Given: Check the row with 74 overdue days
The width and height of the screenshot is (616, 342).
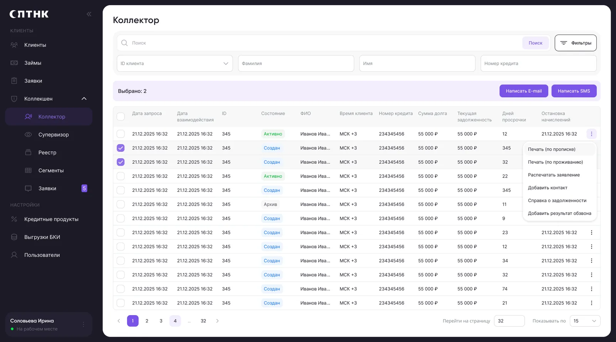Looking at the screenshot, I should point(121,289).
